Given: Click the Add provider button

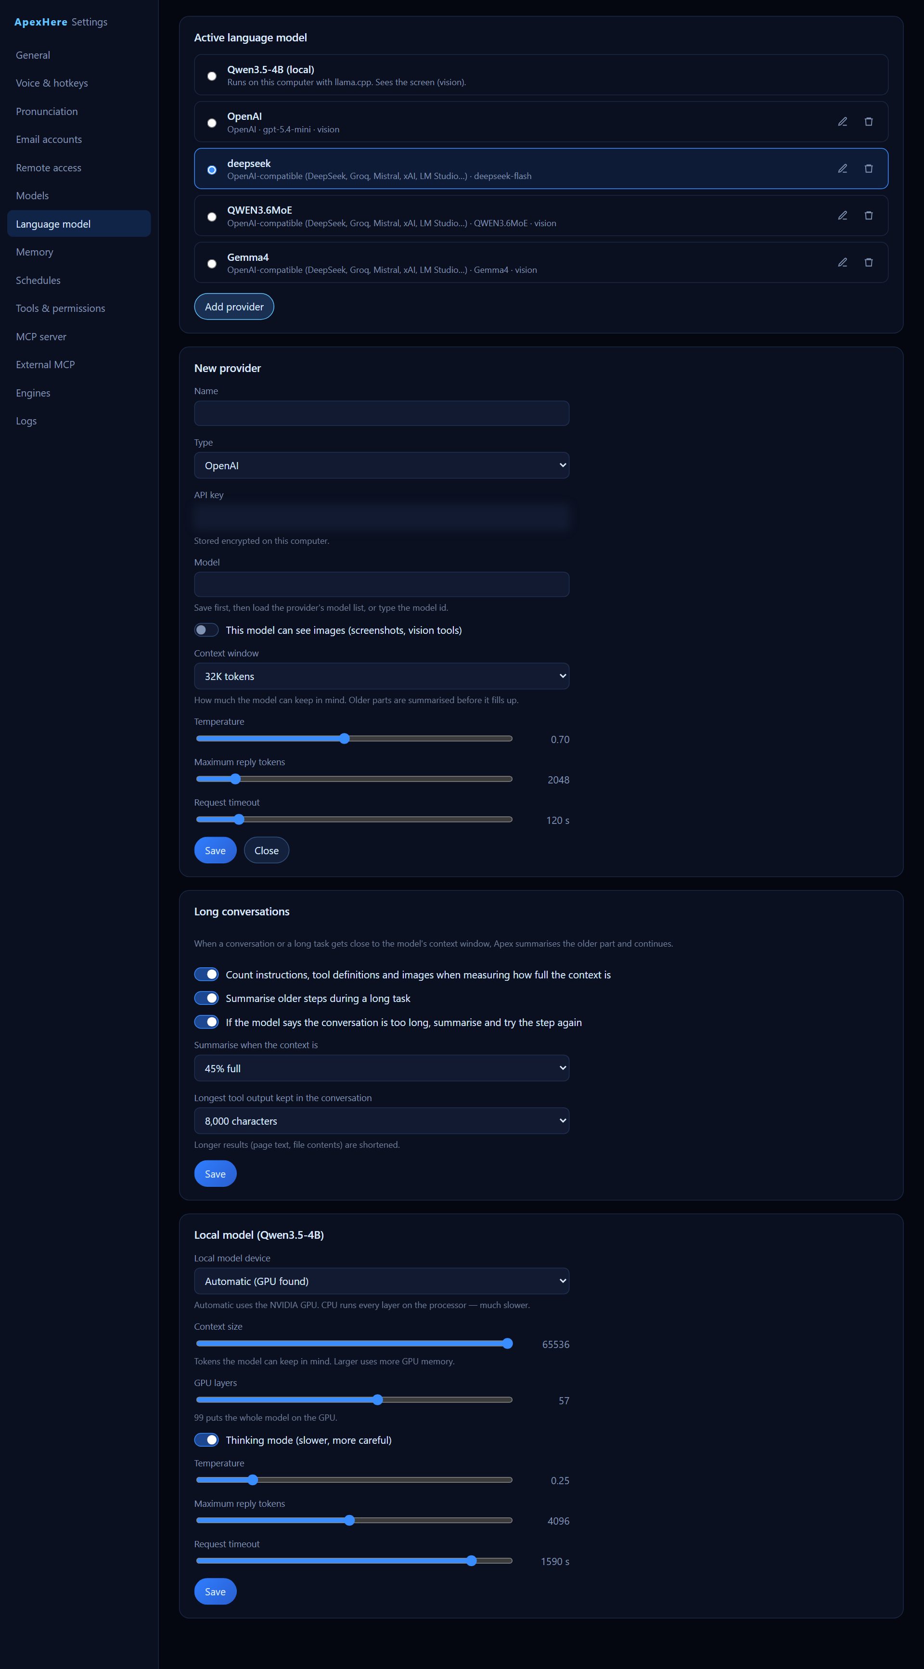Looking at the screenshot, I should click(x=234, y=307).
